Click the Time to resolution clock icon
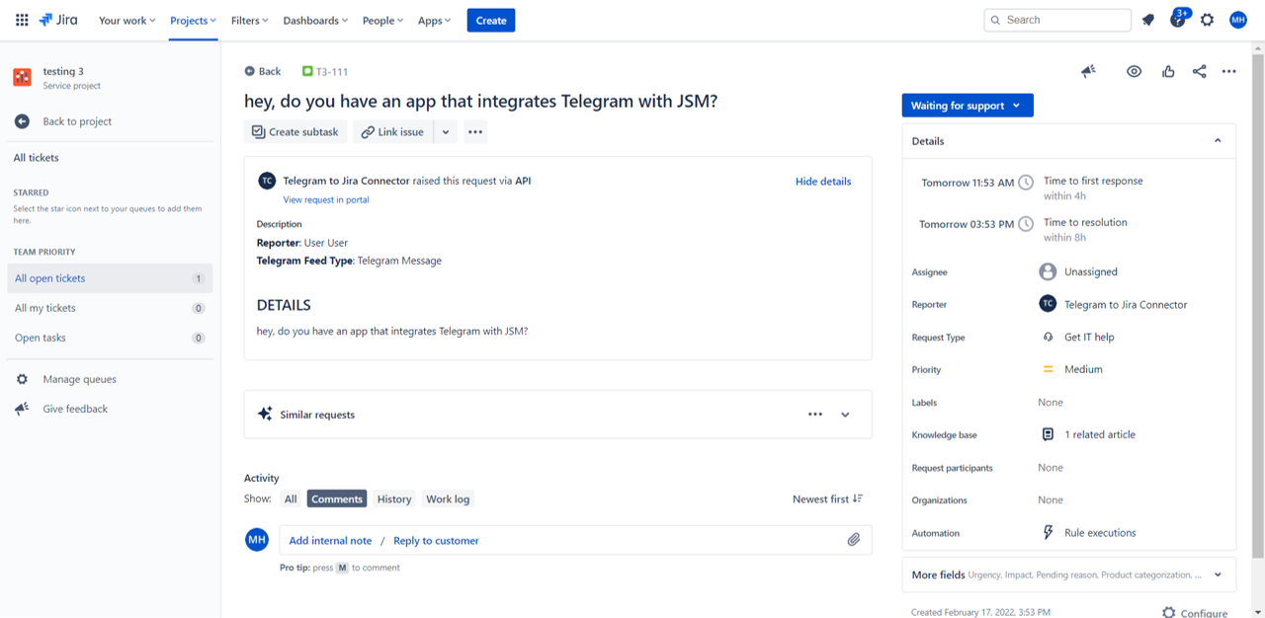The image size is (1265, 618). (1026, 224)
